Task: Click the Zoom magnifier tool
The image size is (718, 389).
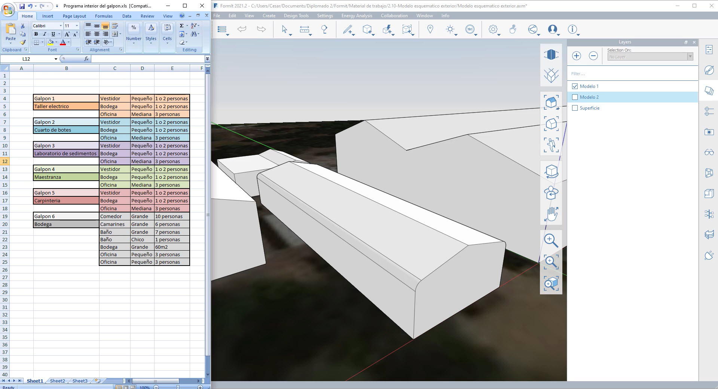Action: (551, 240)
